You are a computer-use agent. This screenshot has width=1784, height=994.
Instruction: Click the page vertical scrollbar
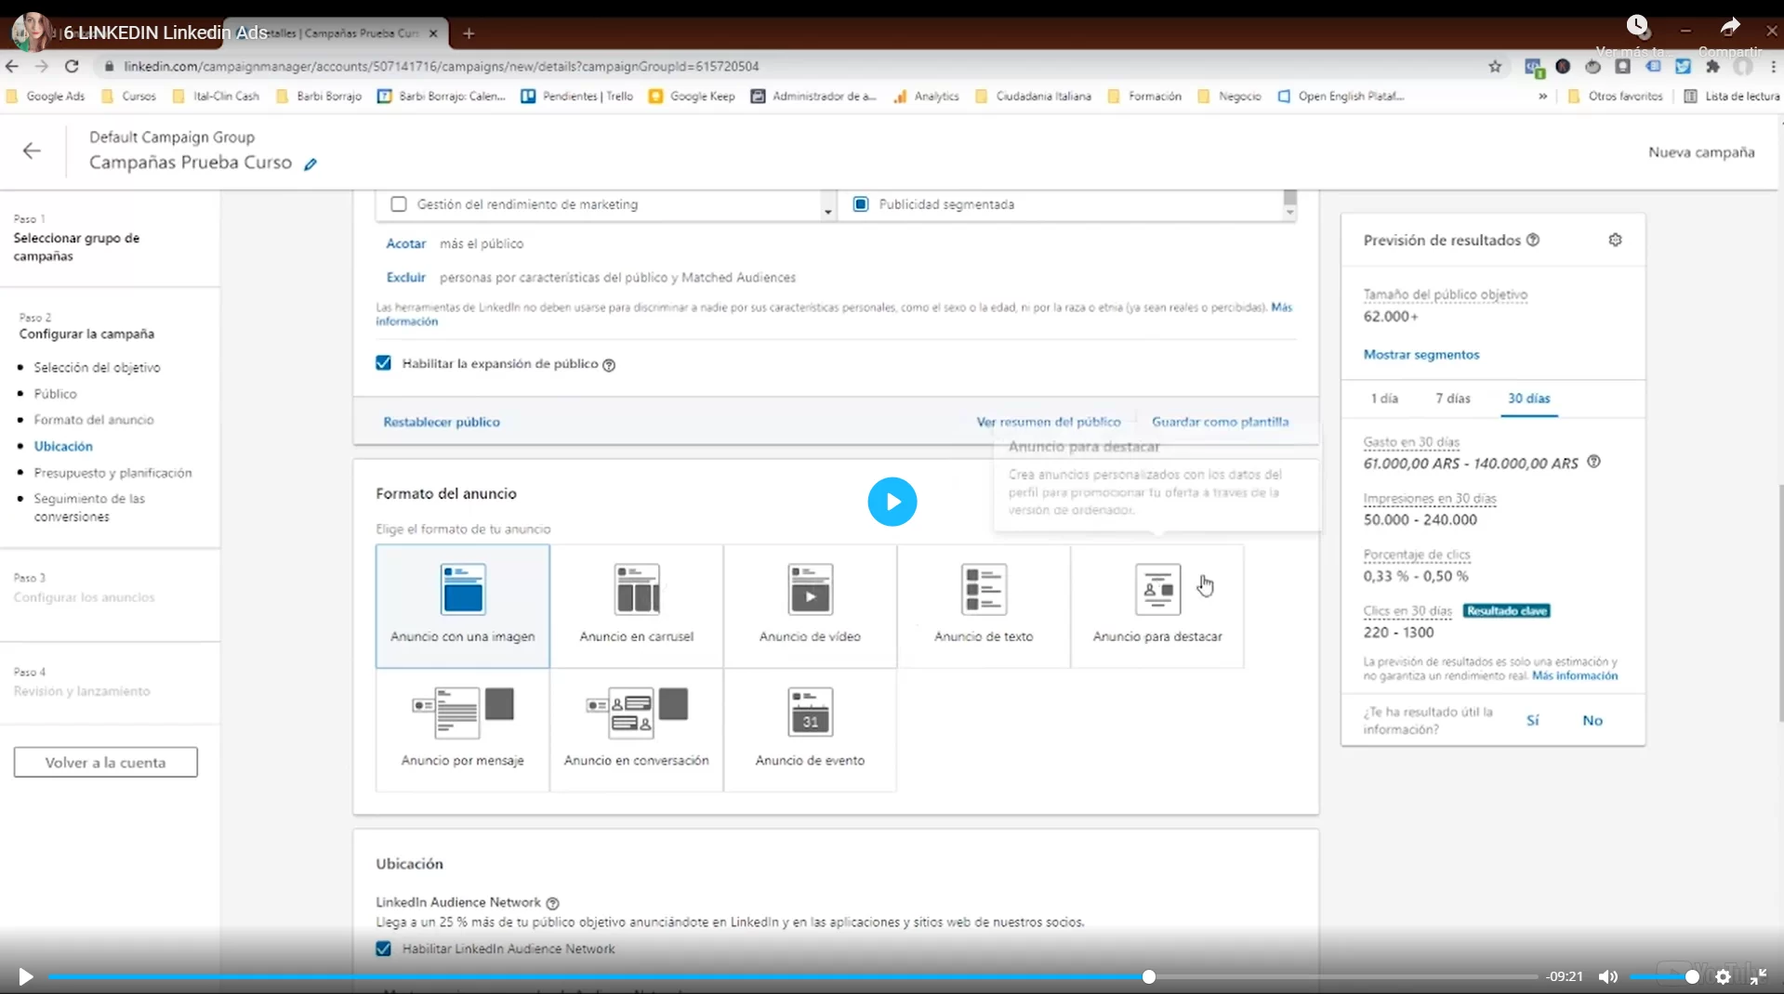click(x=1780, y=602)
